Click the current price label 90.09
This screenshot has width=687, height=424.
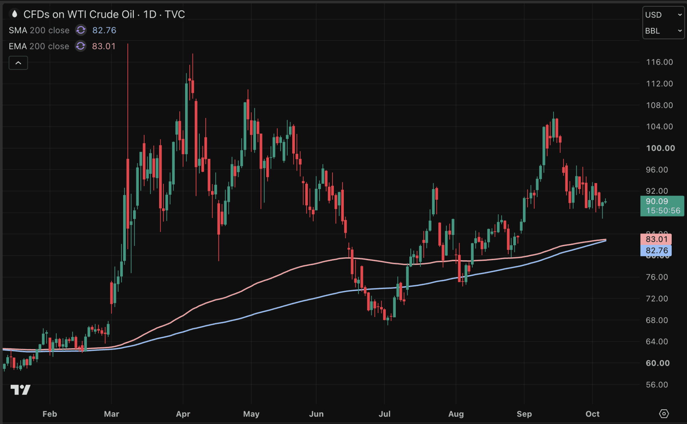click(662, 206)
